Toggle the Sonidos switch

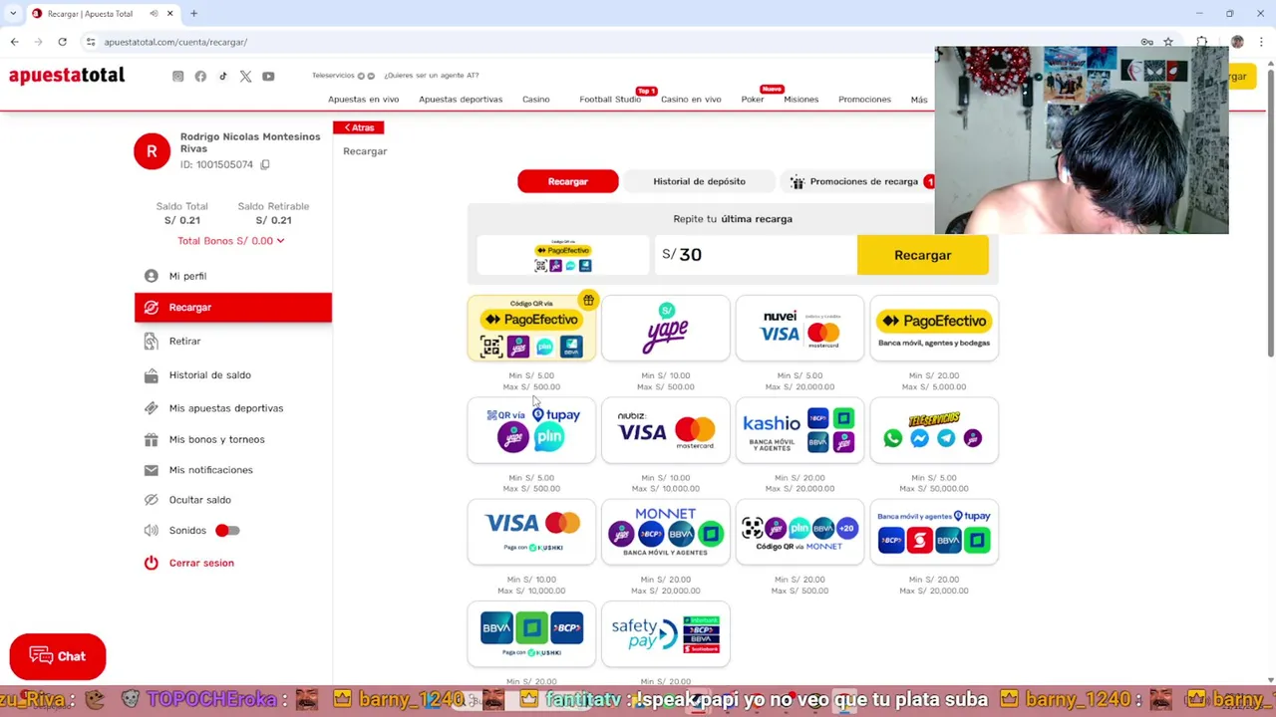click(227, 531)
